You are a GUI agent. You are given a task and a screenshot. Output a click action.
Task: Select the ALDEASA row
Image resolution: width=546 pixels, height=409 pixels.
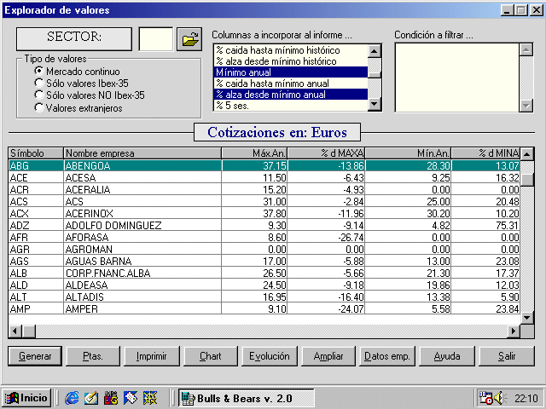tap(264, 285)
